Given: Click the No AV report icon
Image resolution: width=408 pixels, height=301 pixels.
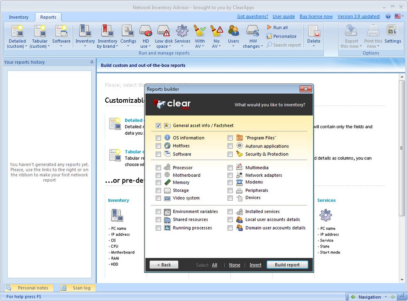Looking at the screenshot, I should (216, 31).
